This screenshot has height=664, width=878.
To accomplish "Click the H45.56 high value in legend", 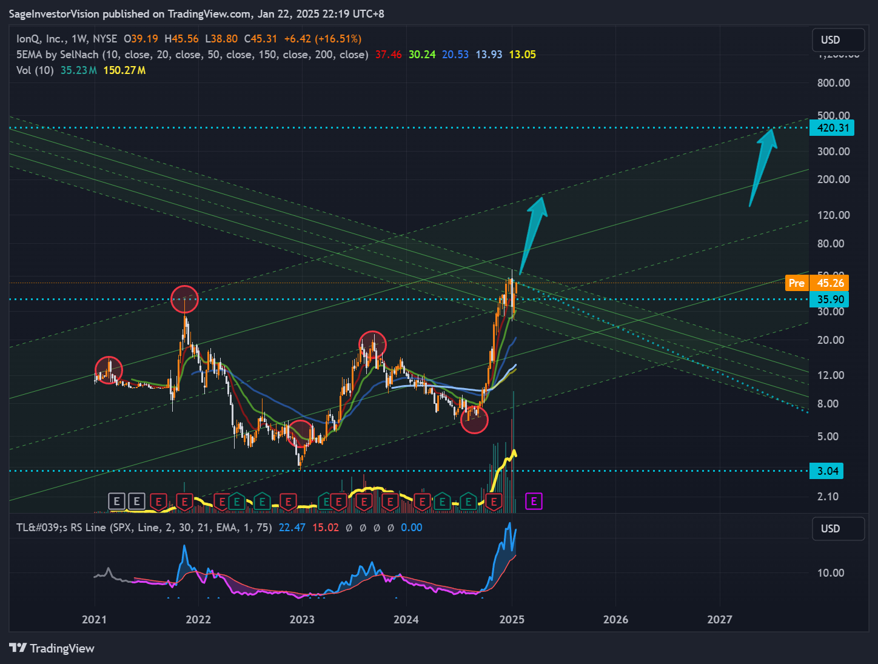I will pyautogui.click(x=181, y=39).
